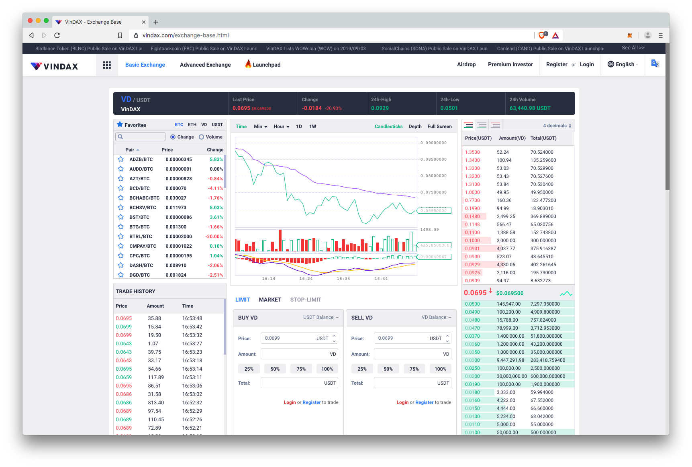
Task: Click the Login link in header
Action: tap(587, 64)
